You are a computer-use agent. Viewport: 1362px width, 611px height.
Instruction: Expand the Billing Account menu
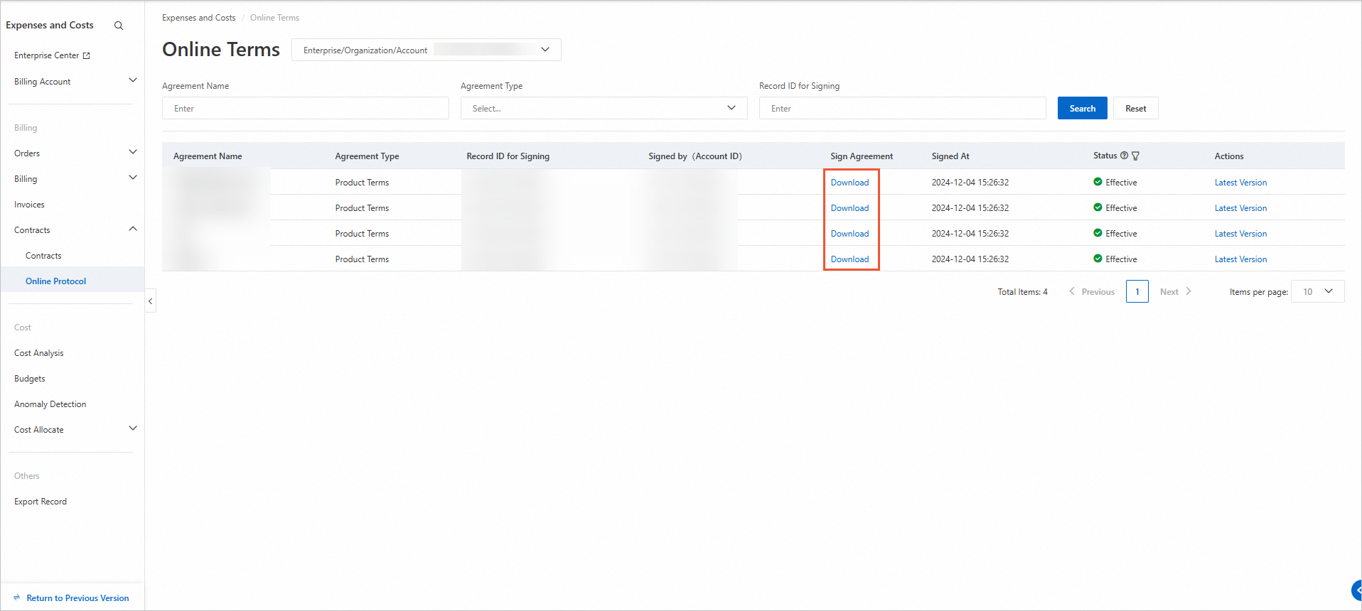tap(132, 81)
